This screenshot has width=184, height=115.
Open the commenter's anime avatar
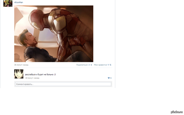(x=19, y=74)
